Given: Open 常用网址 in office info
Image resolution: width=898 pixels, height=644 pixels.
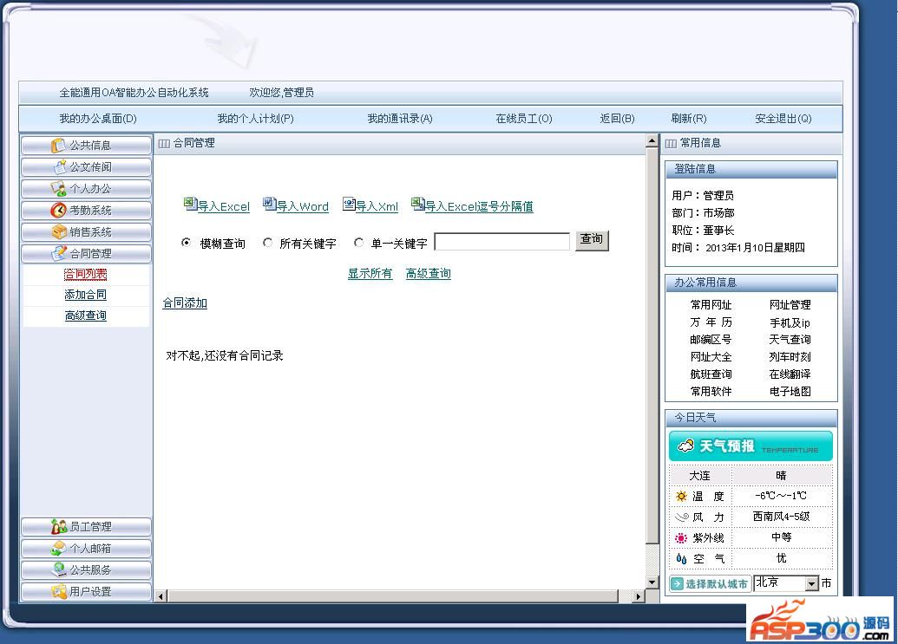Looking at the screenshot, I should click(711, 305).
